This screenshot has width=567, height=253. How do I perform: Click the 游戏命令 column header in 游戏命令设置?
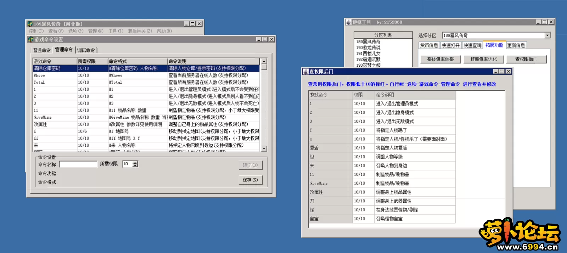click(55, 61)
